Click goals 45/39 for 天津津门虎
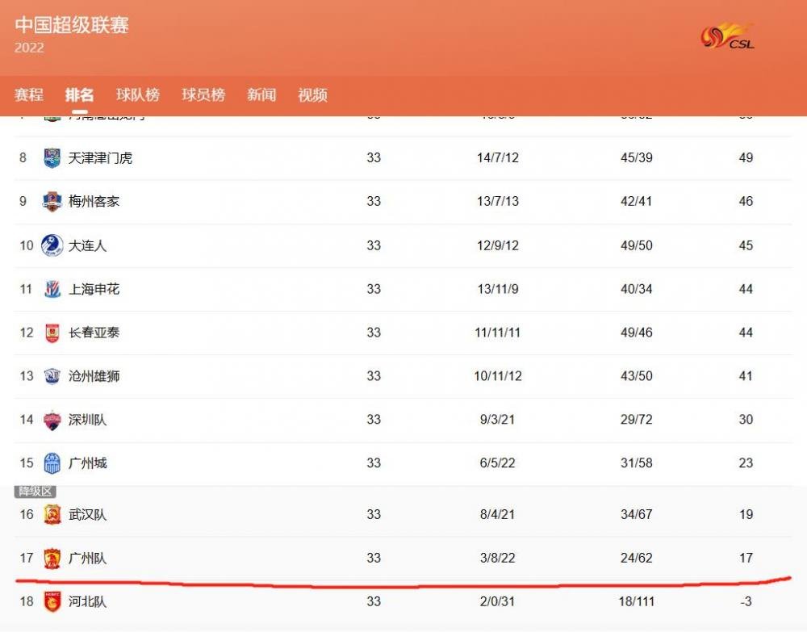This screenshot has width=807, height=632. [637, 158]
